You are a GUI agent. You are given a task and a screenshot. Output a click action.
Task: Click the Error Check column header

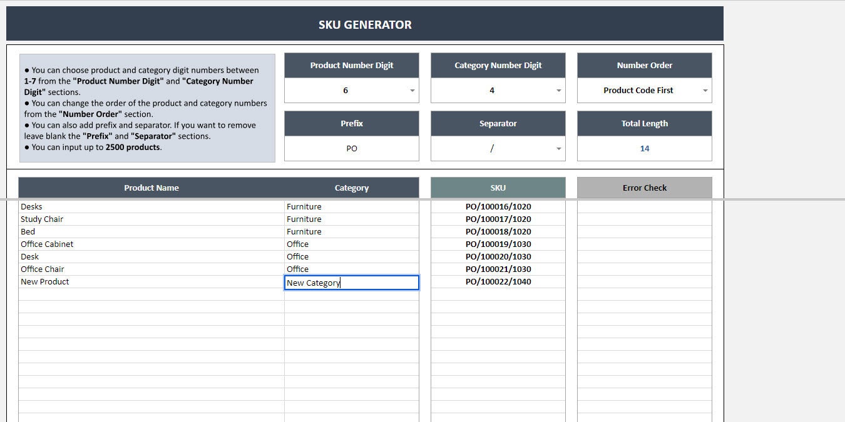[x=644, y=188]
